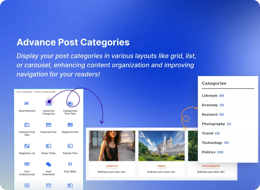Select the Post Grid/Carousel block
This screenshot has height=190, width=260.
(x=27, y=164)
